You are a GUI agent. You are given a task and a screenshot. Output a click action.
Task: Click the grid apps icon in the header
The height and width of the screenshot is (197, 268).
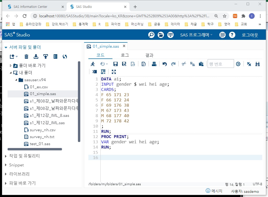click(170, 35)
